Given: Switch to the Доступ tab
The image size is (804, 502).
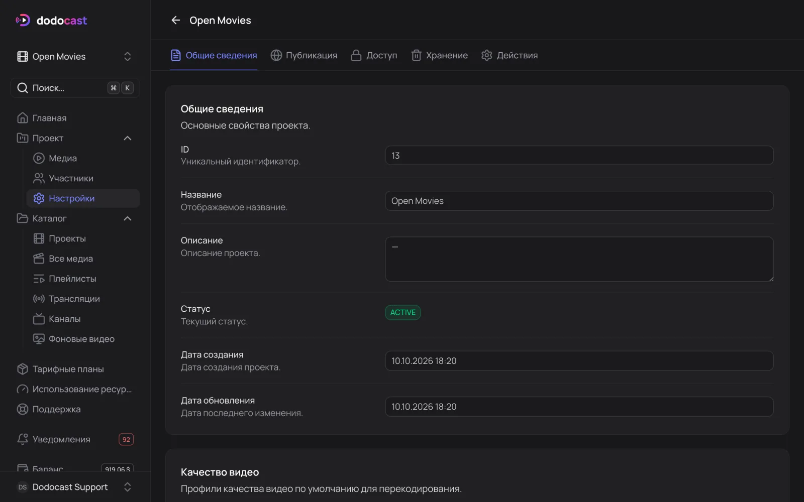Looking at the screenshot, I should pyautogui.click(x=374, y=55).
